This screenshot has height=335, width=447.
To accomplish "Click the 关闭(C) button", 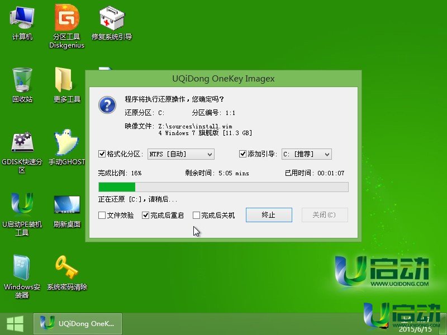I will (x=325, y=215).
